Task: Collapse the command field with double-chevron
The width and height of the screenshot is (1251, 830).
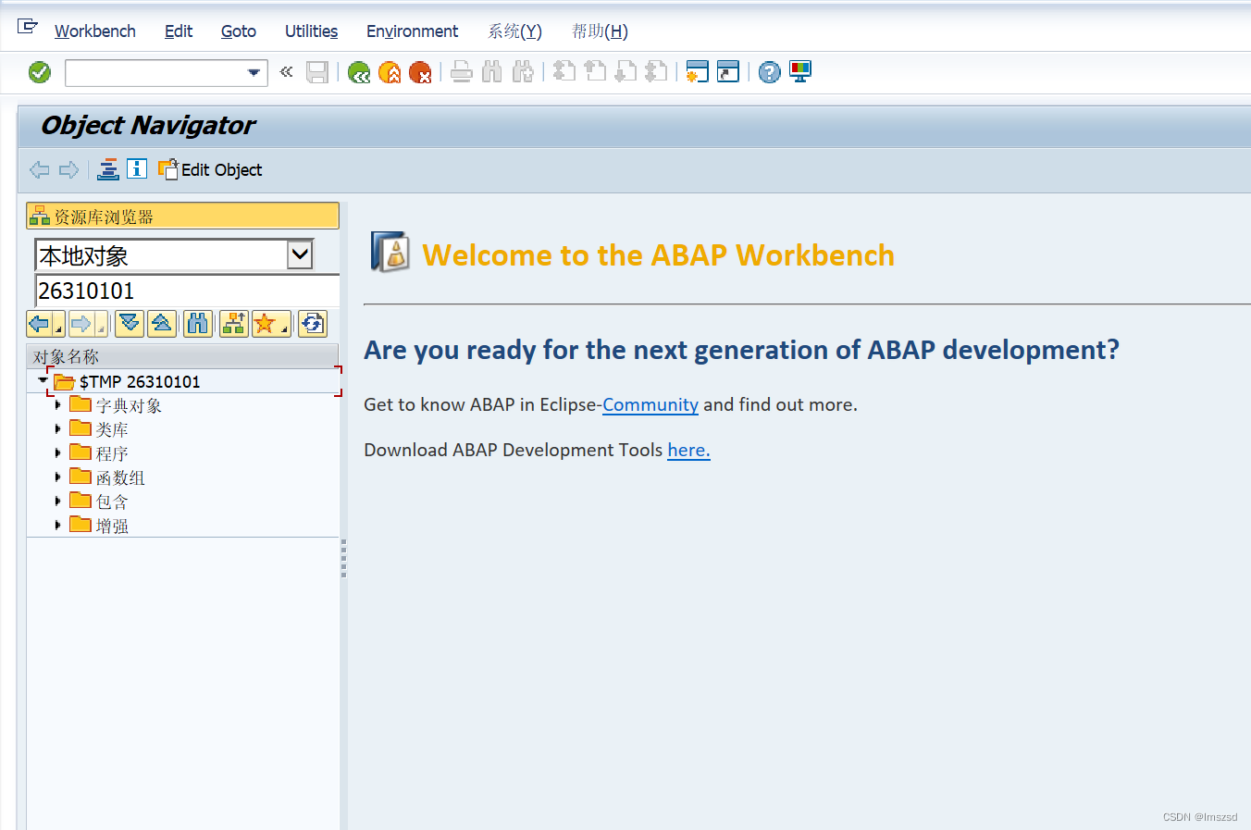Action: coord(287,72)
